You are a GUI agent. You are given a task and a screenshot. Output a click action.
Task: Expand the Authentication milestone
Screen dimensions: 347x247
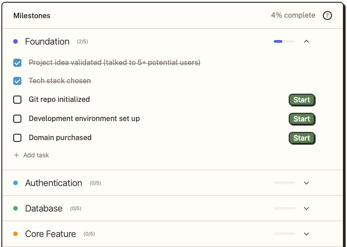click(306, 183)
